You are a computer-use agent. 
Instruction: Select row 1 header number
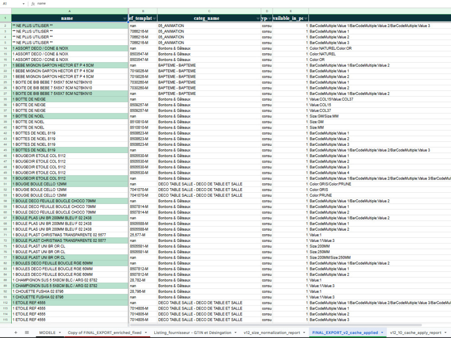coord(5,18)
